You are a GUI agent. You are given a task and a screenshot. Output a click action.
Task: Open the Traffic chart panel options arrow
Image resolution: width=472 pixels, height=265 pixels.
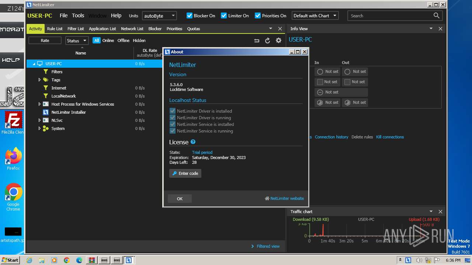tap(431, 211)
